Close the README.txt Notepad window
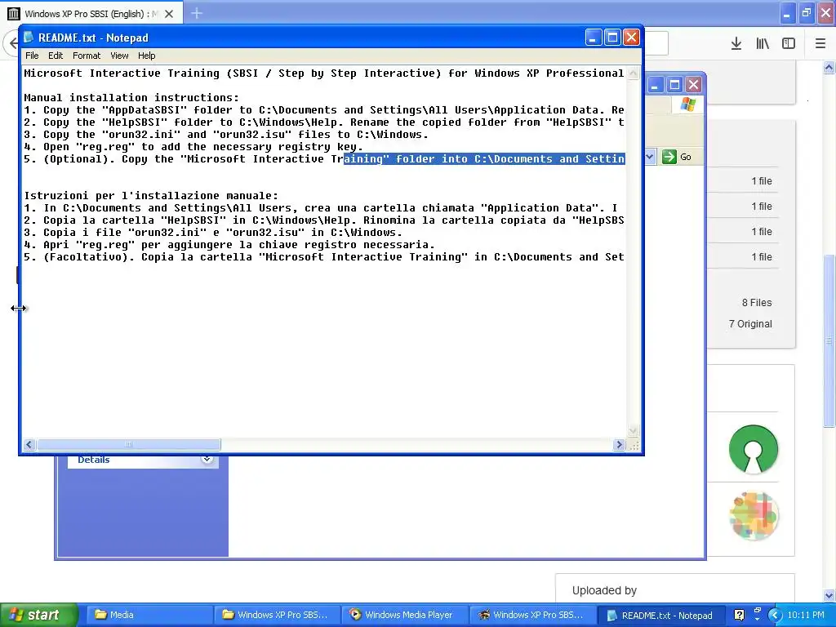This screenshot has height=627, width=836. point(631,38)
